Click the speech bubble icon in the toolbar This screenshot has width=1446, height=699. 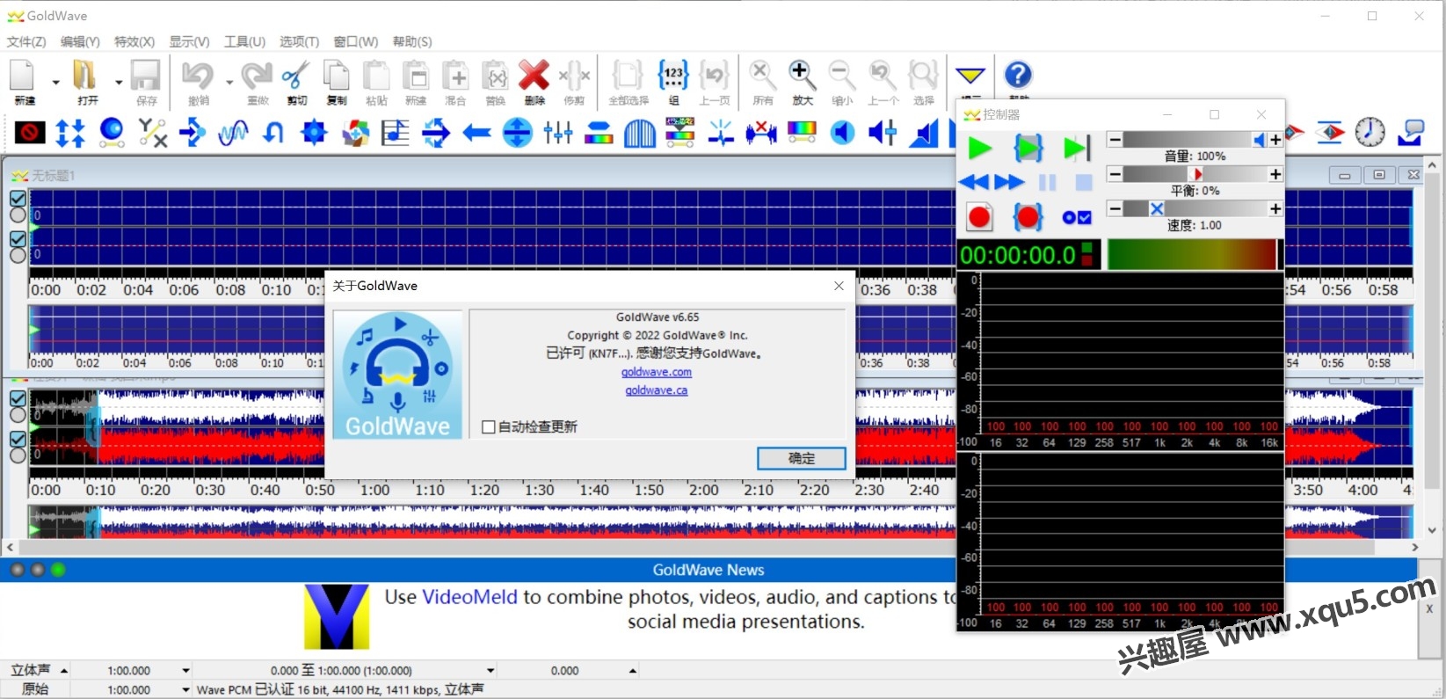tap(1411, 132)
